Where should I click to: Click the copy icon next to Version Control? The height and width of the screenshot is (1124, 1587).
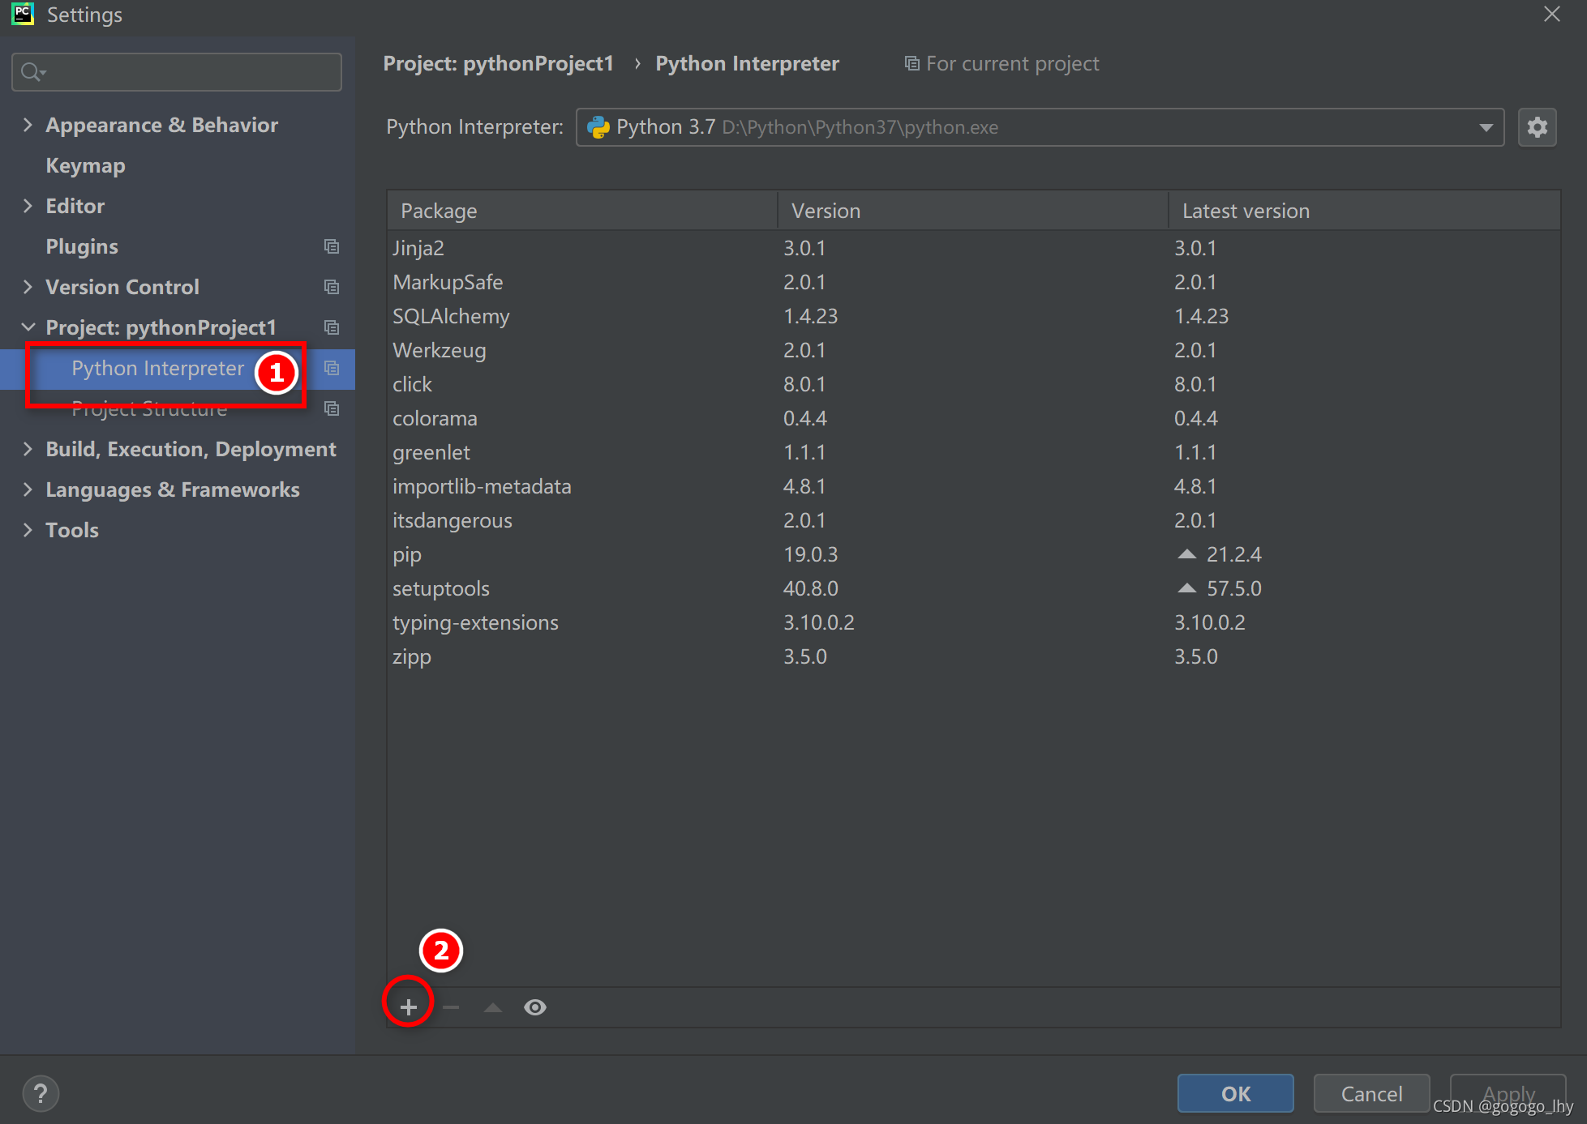(331, 286)
